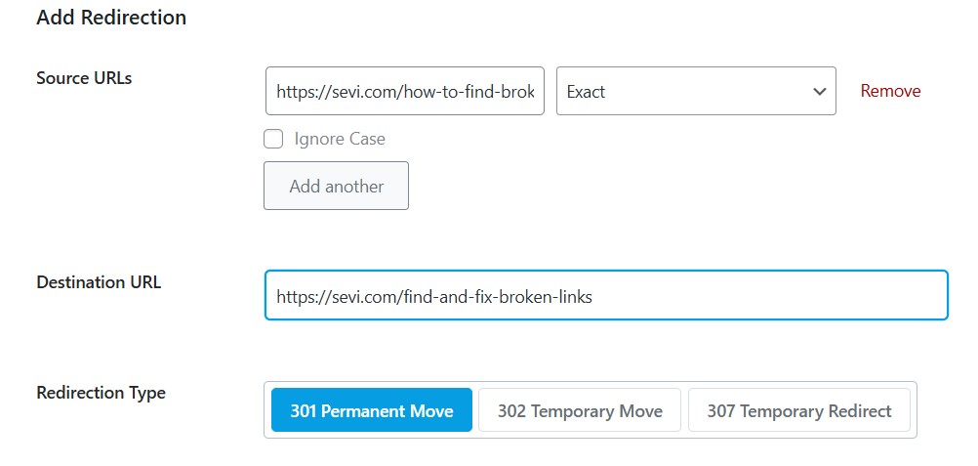Click the word Temporary in the 307 button

click(x=785, y=410)
